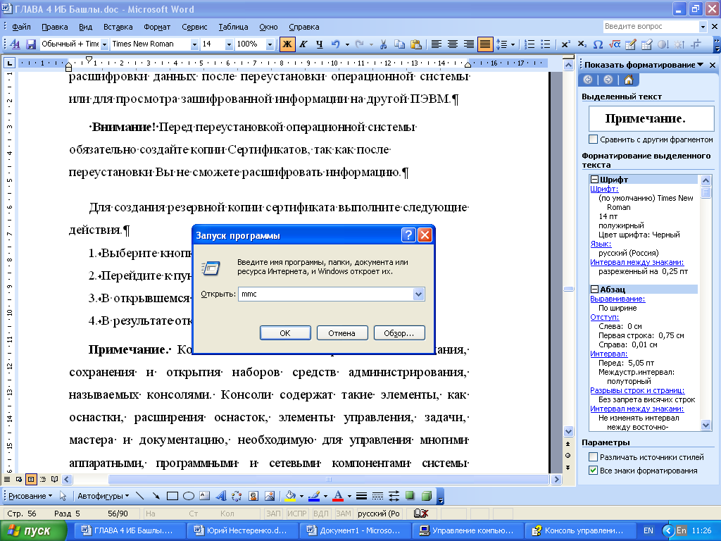Align text left
This screenshot has height=541, width=721.
[437, 44]
